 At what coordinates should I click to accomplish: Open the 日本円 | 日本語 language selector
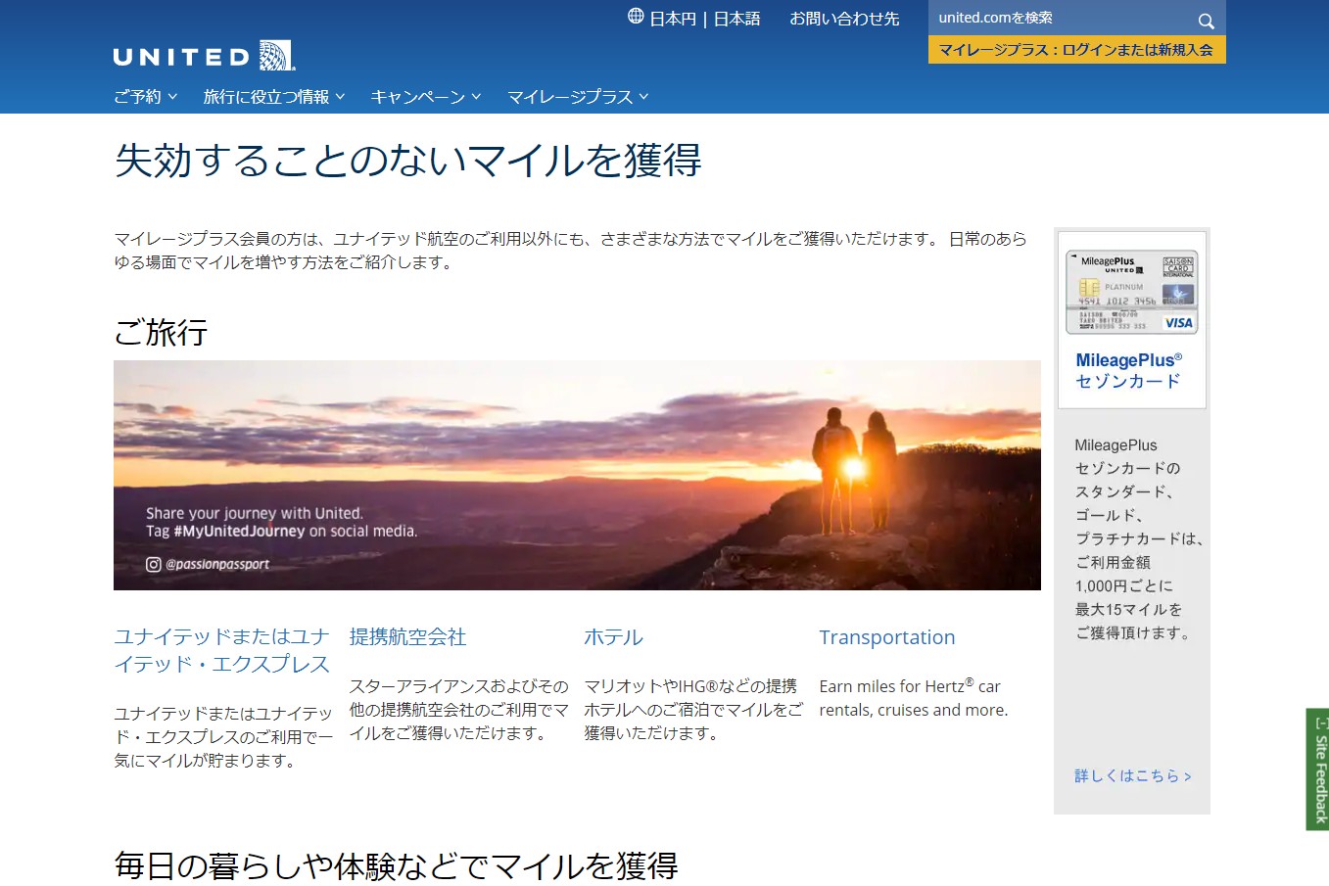click(704, 19)
